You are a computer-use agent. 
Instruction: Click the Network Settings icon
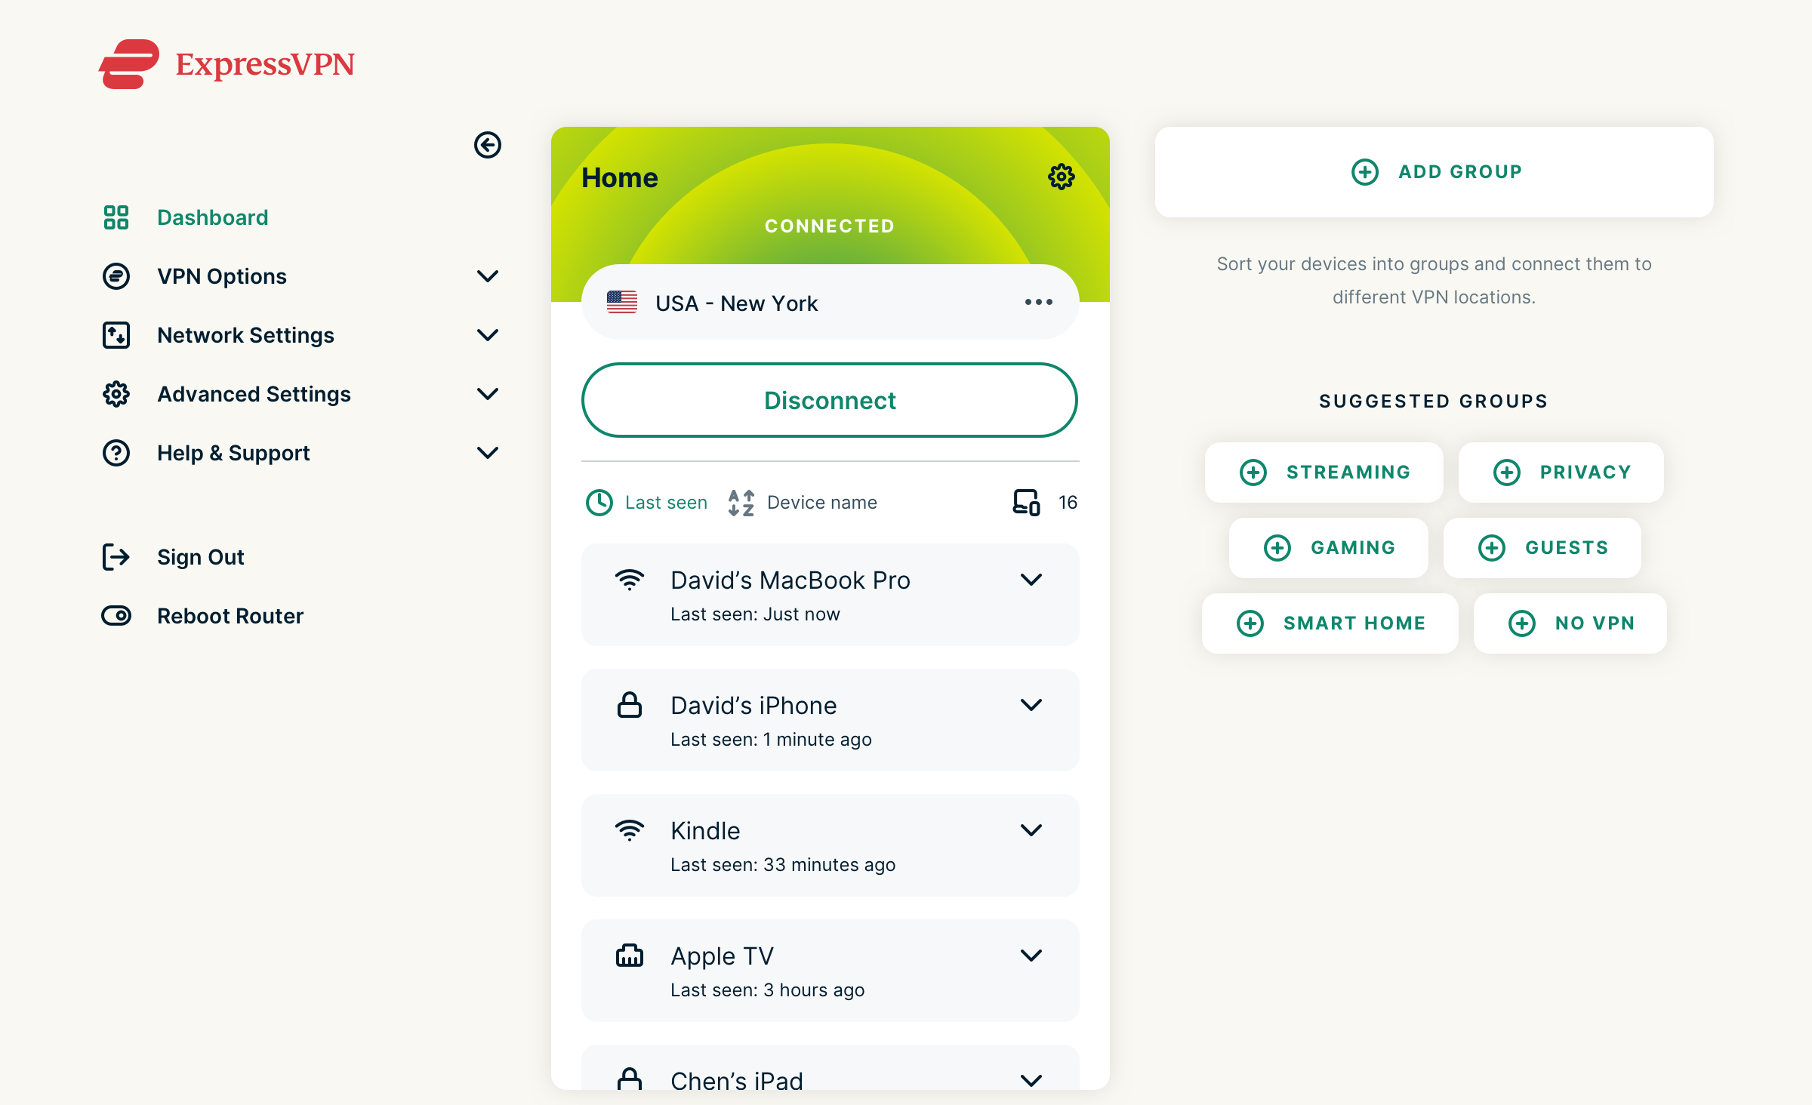coord(116,335)
